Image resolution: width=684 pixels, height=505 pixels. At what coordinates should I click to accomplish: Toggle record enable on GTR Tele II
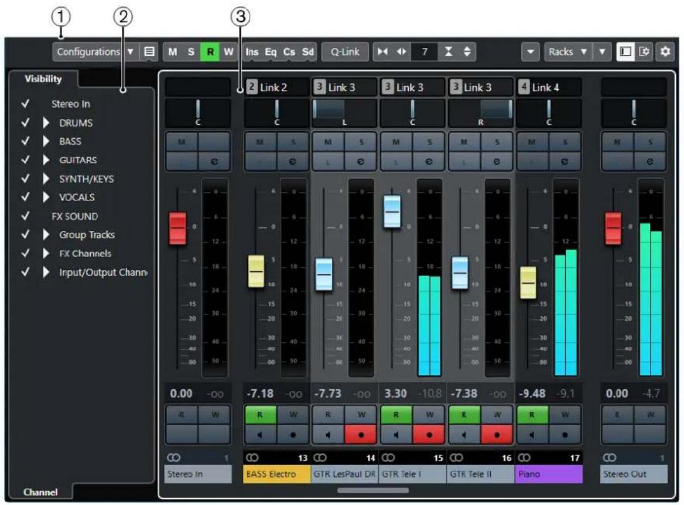pyautogui.click(x=497, y=435)
